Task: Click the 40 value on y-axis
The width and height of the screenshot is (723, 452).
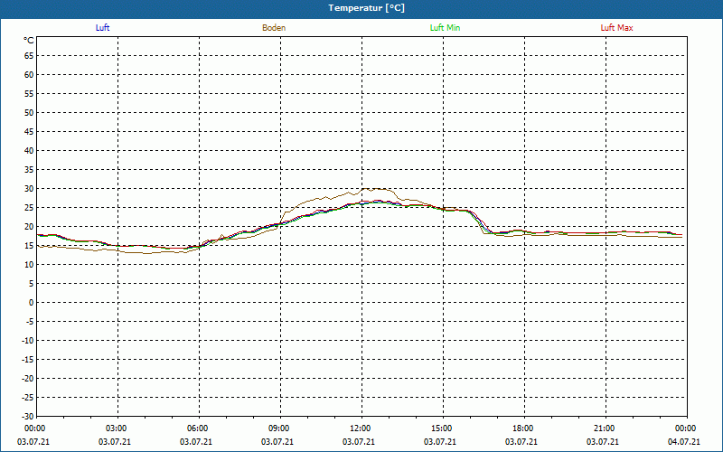Action: coord(29,151)
